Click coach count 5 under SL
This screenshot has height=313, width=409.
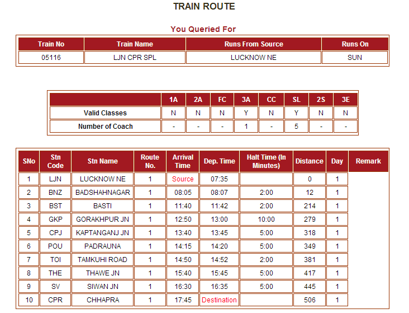click(296, 127)
